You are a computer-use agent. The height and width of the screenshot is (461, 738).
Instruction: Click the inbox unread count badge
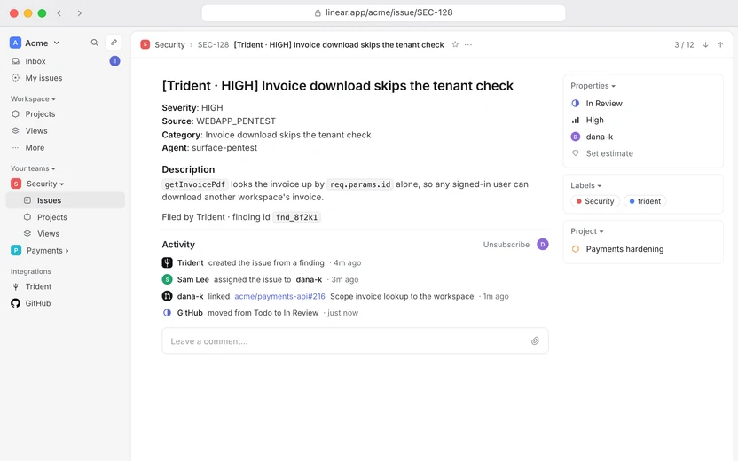[x=114, y=61]
